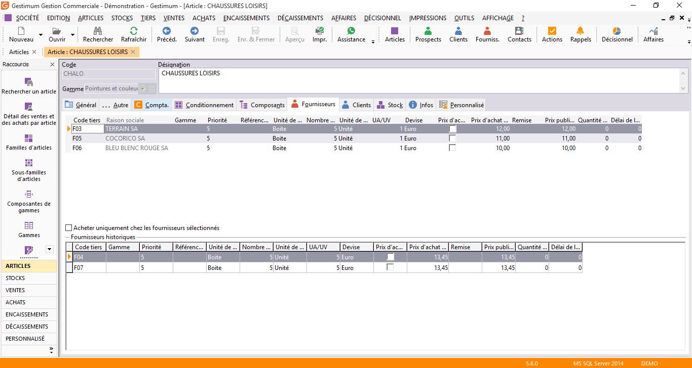Expand the Nouveau dropdown arrow
This screenshot has height=368, width=692.
click(40, 35)
